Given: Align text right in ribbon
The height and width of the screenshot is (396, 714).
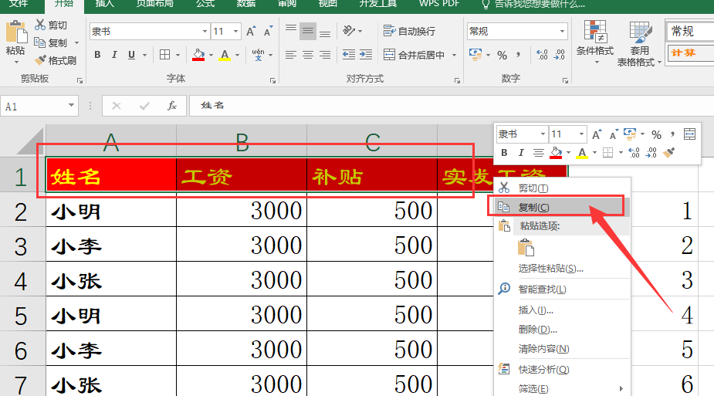Looking at the screenshot, I should pyautogui.click(x=325, y=55).
